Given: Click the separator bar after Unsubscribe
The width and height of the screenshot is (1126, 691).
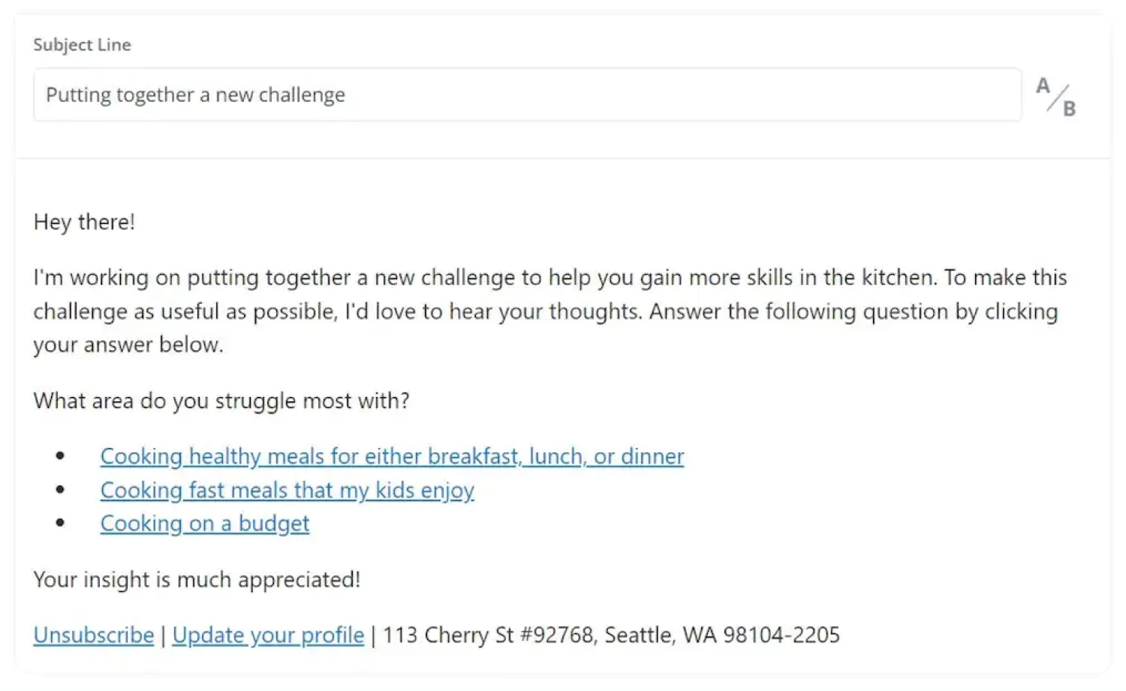Looking at the screenshot, I should [163, 635].
